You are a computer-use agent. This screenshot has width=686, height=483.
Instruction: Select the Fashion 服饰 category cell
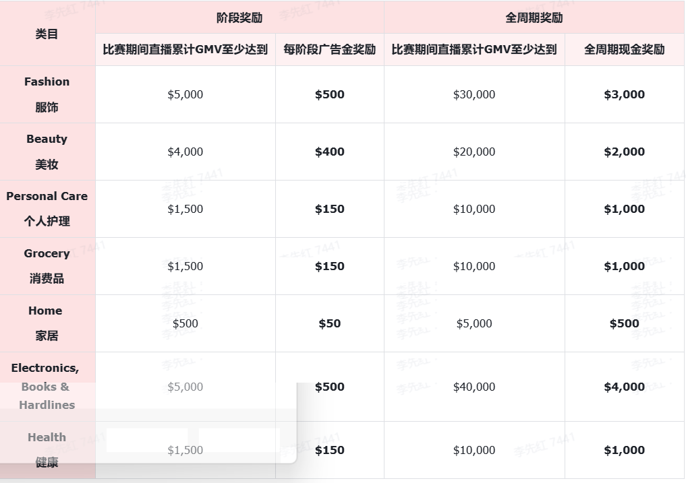point(47,94)
